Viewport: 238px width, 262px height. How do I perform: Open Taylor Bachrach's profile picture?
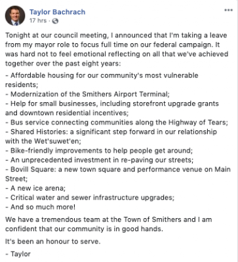(15, 16)
